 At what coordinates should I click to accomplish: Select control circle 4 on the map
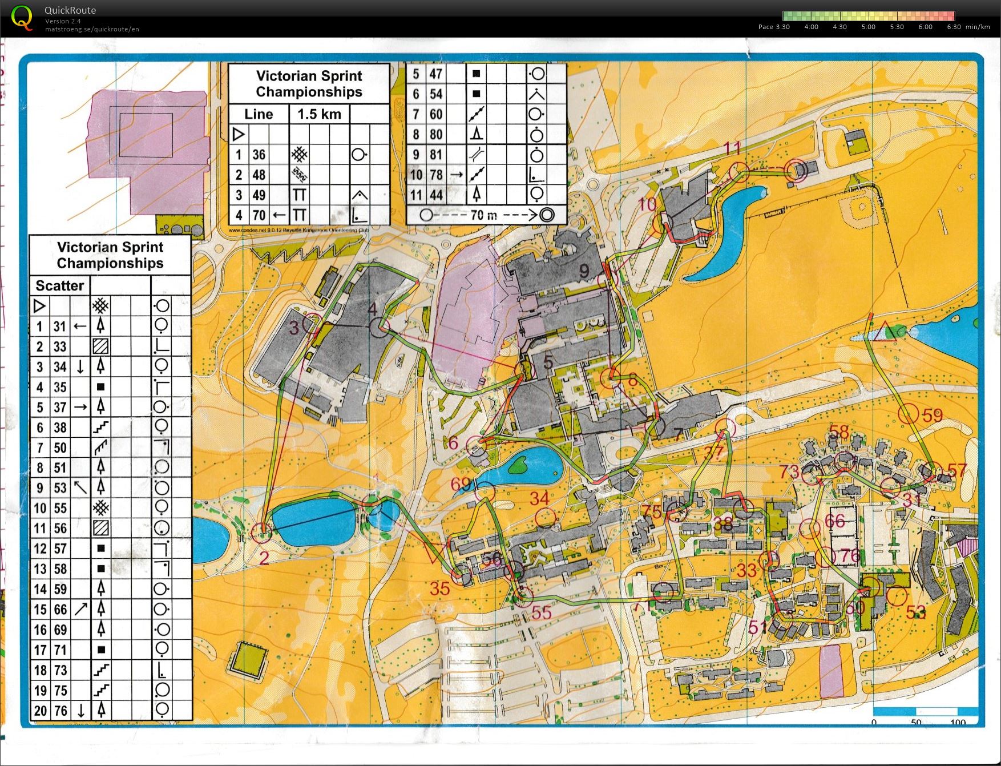coord(380,327)
